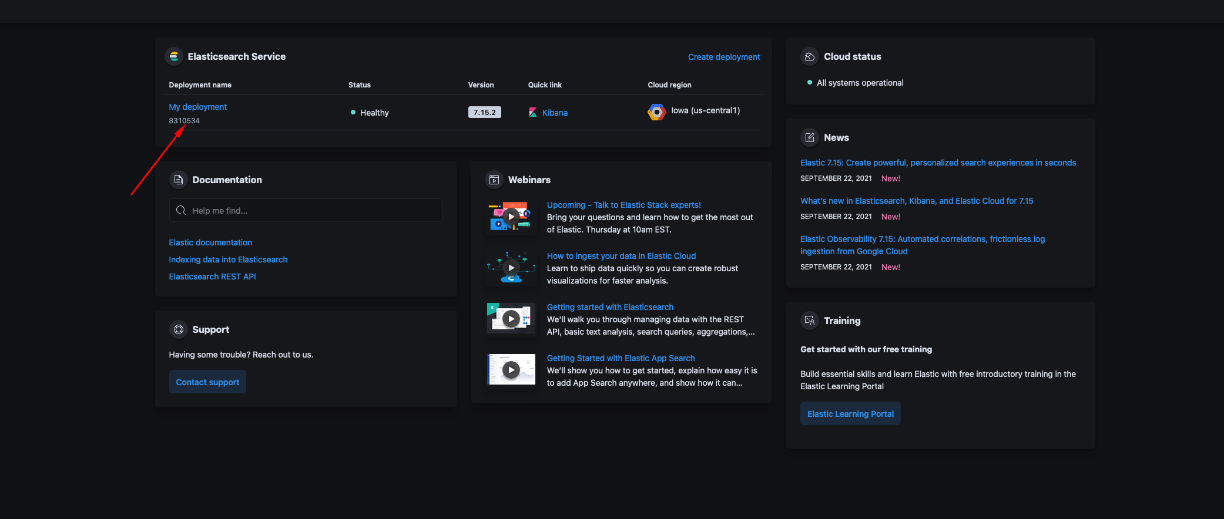The height and width of the screenshot is (519, 1224).
Task: Click the Elasticsearch Service logo icon
Action: coord(174,56)
